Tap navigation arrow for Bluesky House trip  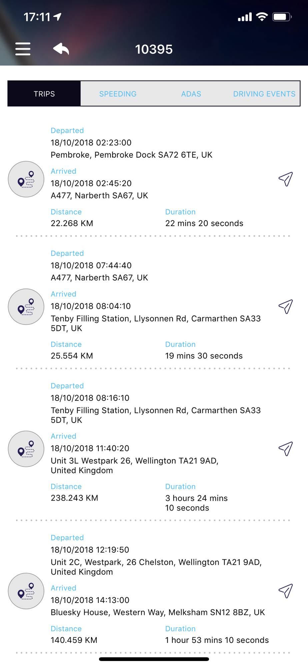286,591
